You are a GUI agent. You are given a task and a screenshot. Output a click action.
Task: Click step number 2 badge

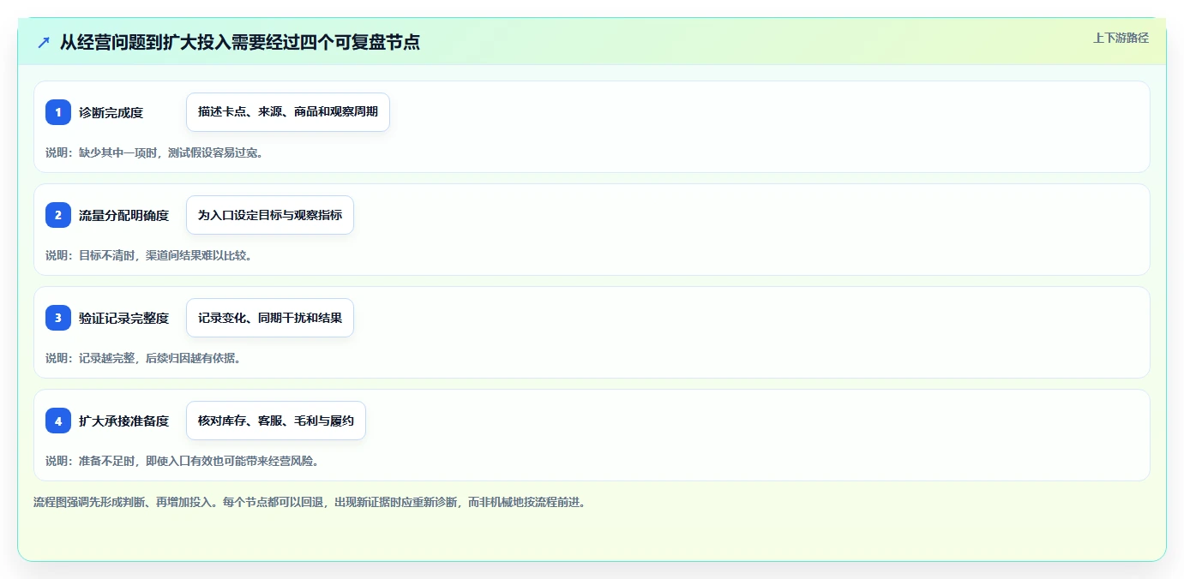[58, 215]
